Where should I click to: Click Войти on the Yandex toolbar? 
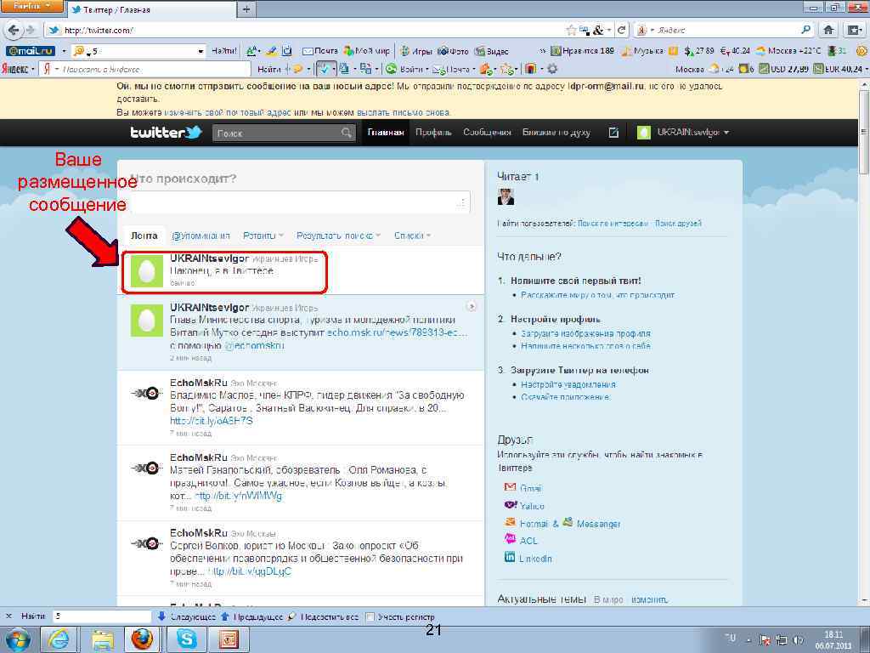pyautogui.click(x=406, y=69)
